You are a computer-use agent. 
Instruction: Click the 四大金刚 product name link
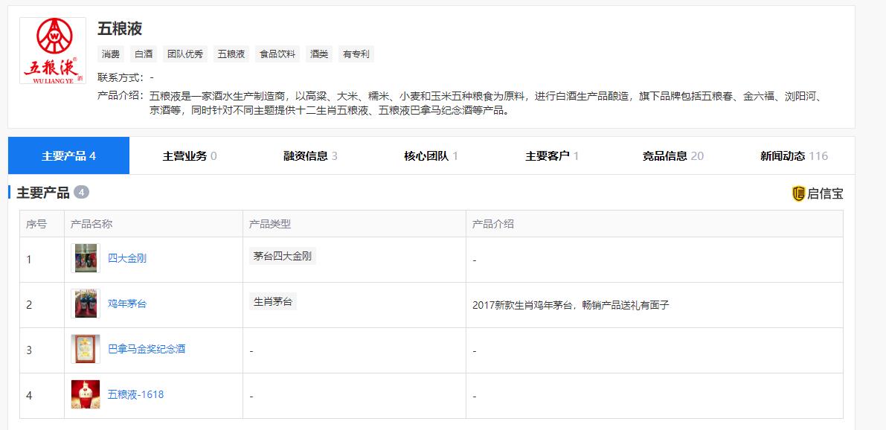127,258
